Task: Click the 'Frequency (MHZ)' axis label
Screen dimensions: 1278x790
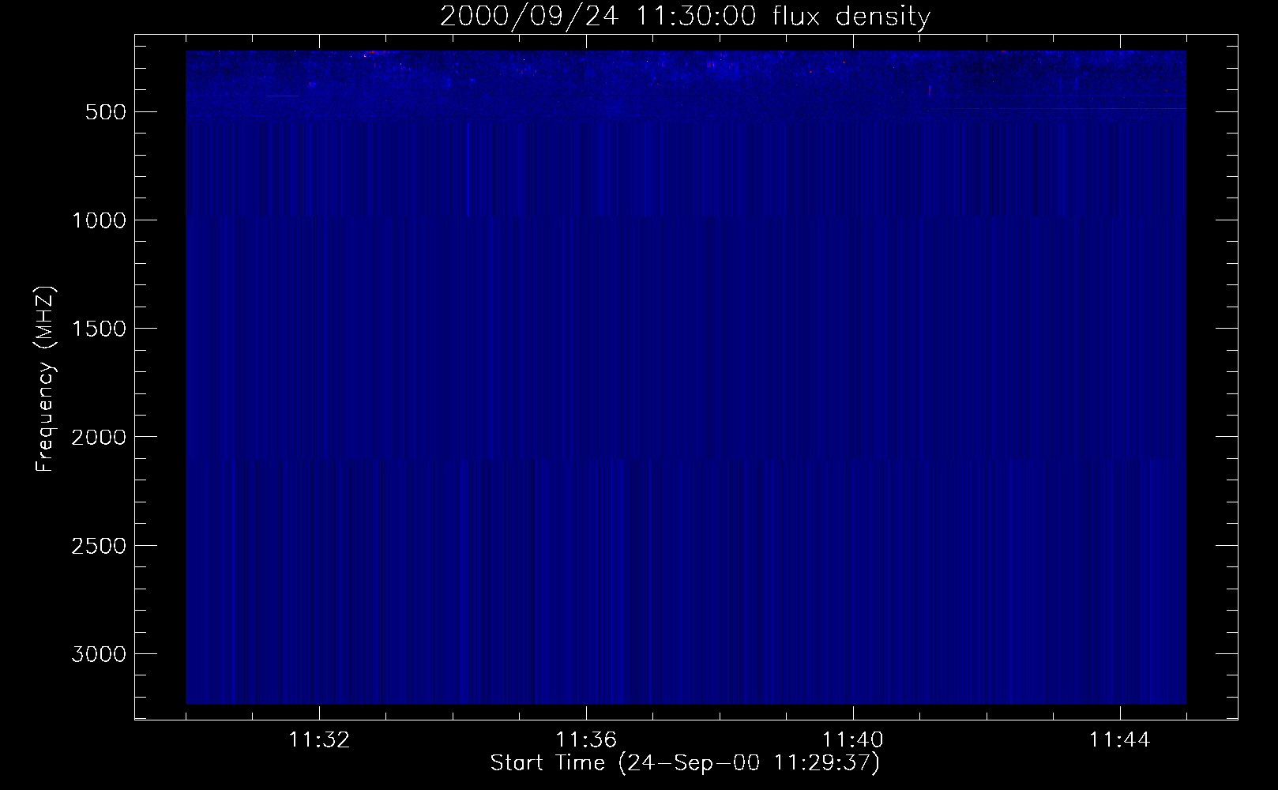Action: coord(45,379)
